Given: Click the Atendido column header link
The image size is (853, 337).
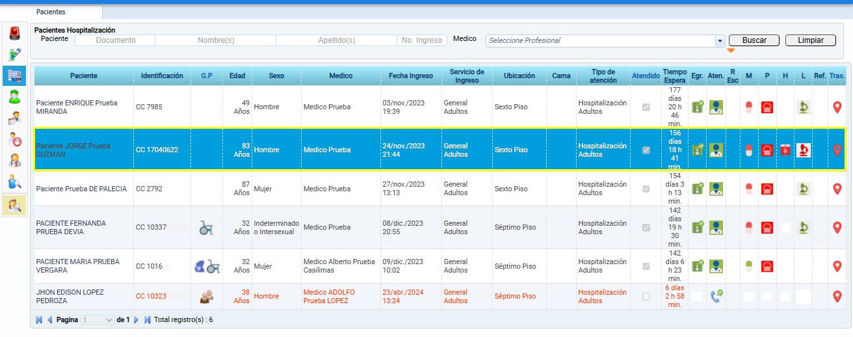Looking at the screenshot, I should click(646, 76).
